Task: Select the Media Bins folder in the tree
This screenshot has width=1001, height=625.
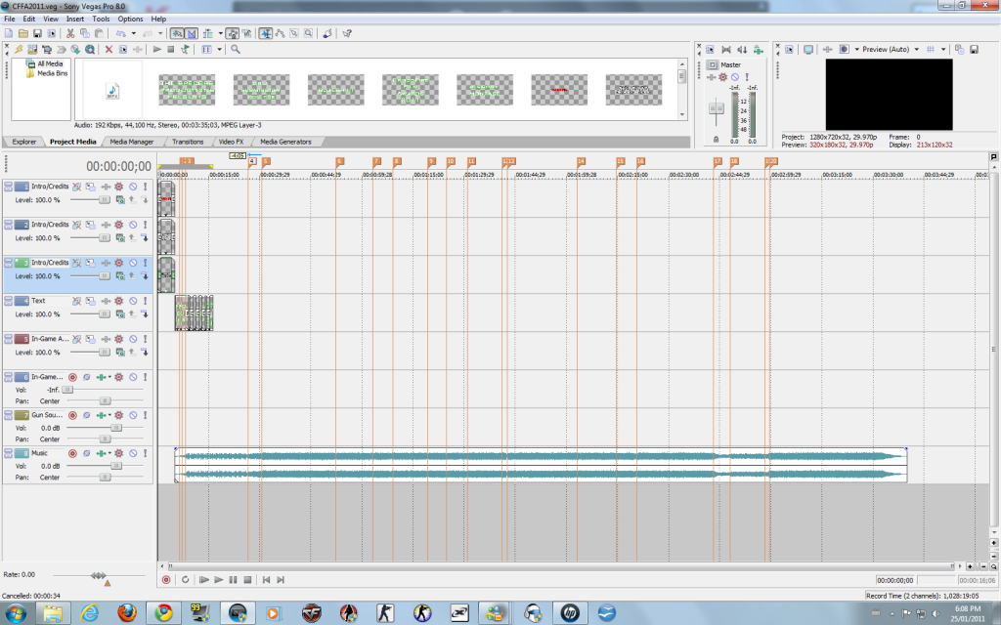Action: click(x=52, y=73)
